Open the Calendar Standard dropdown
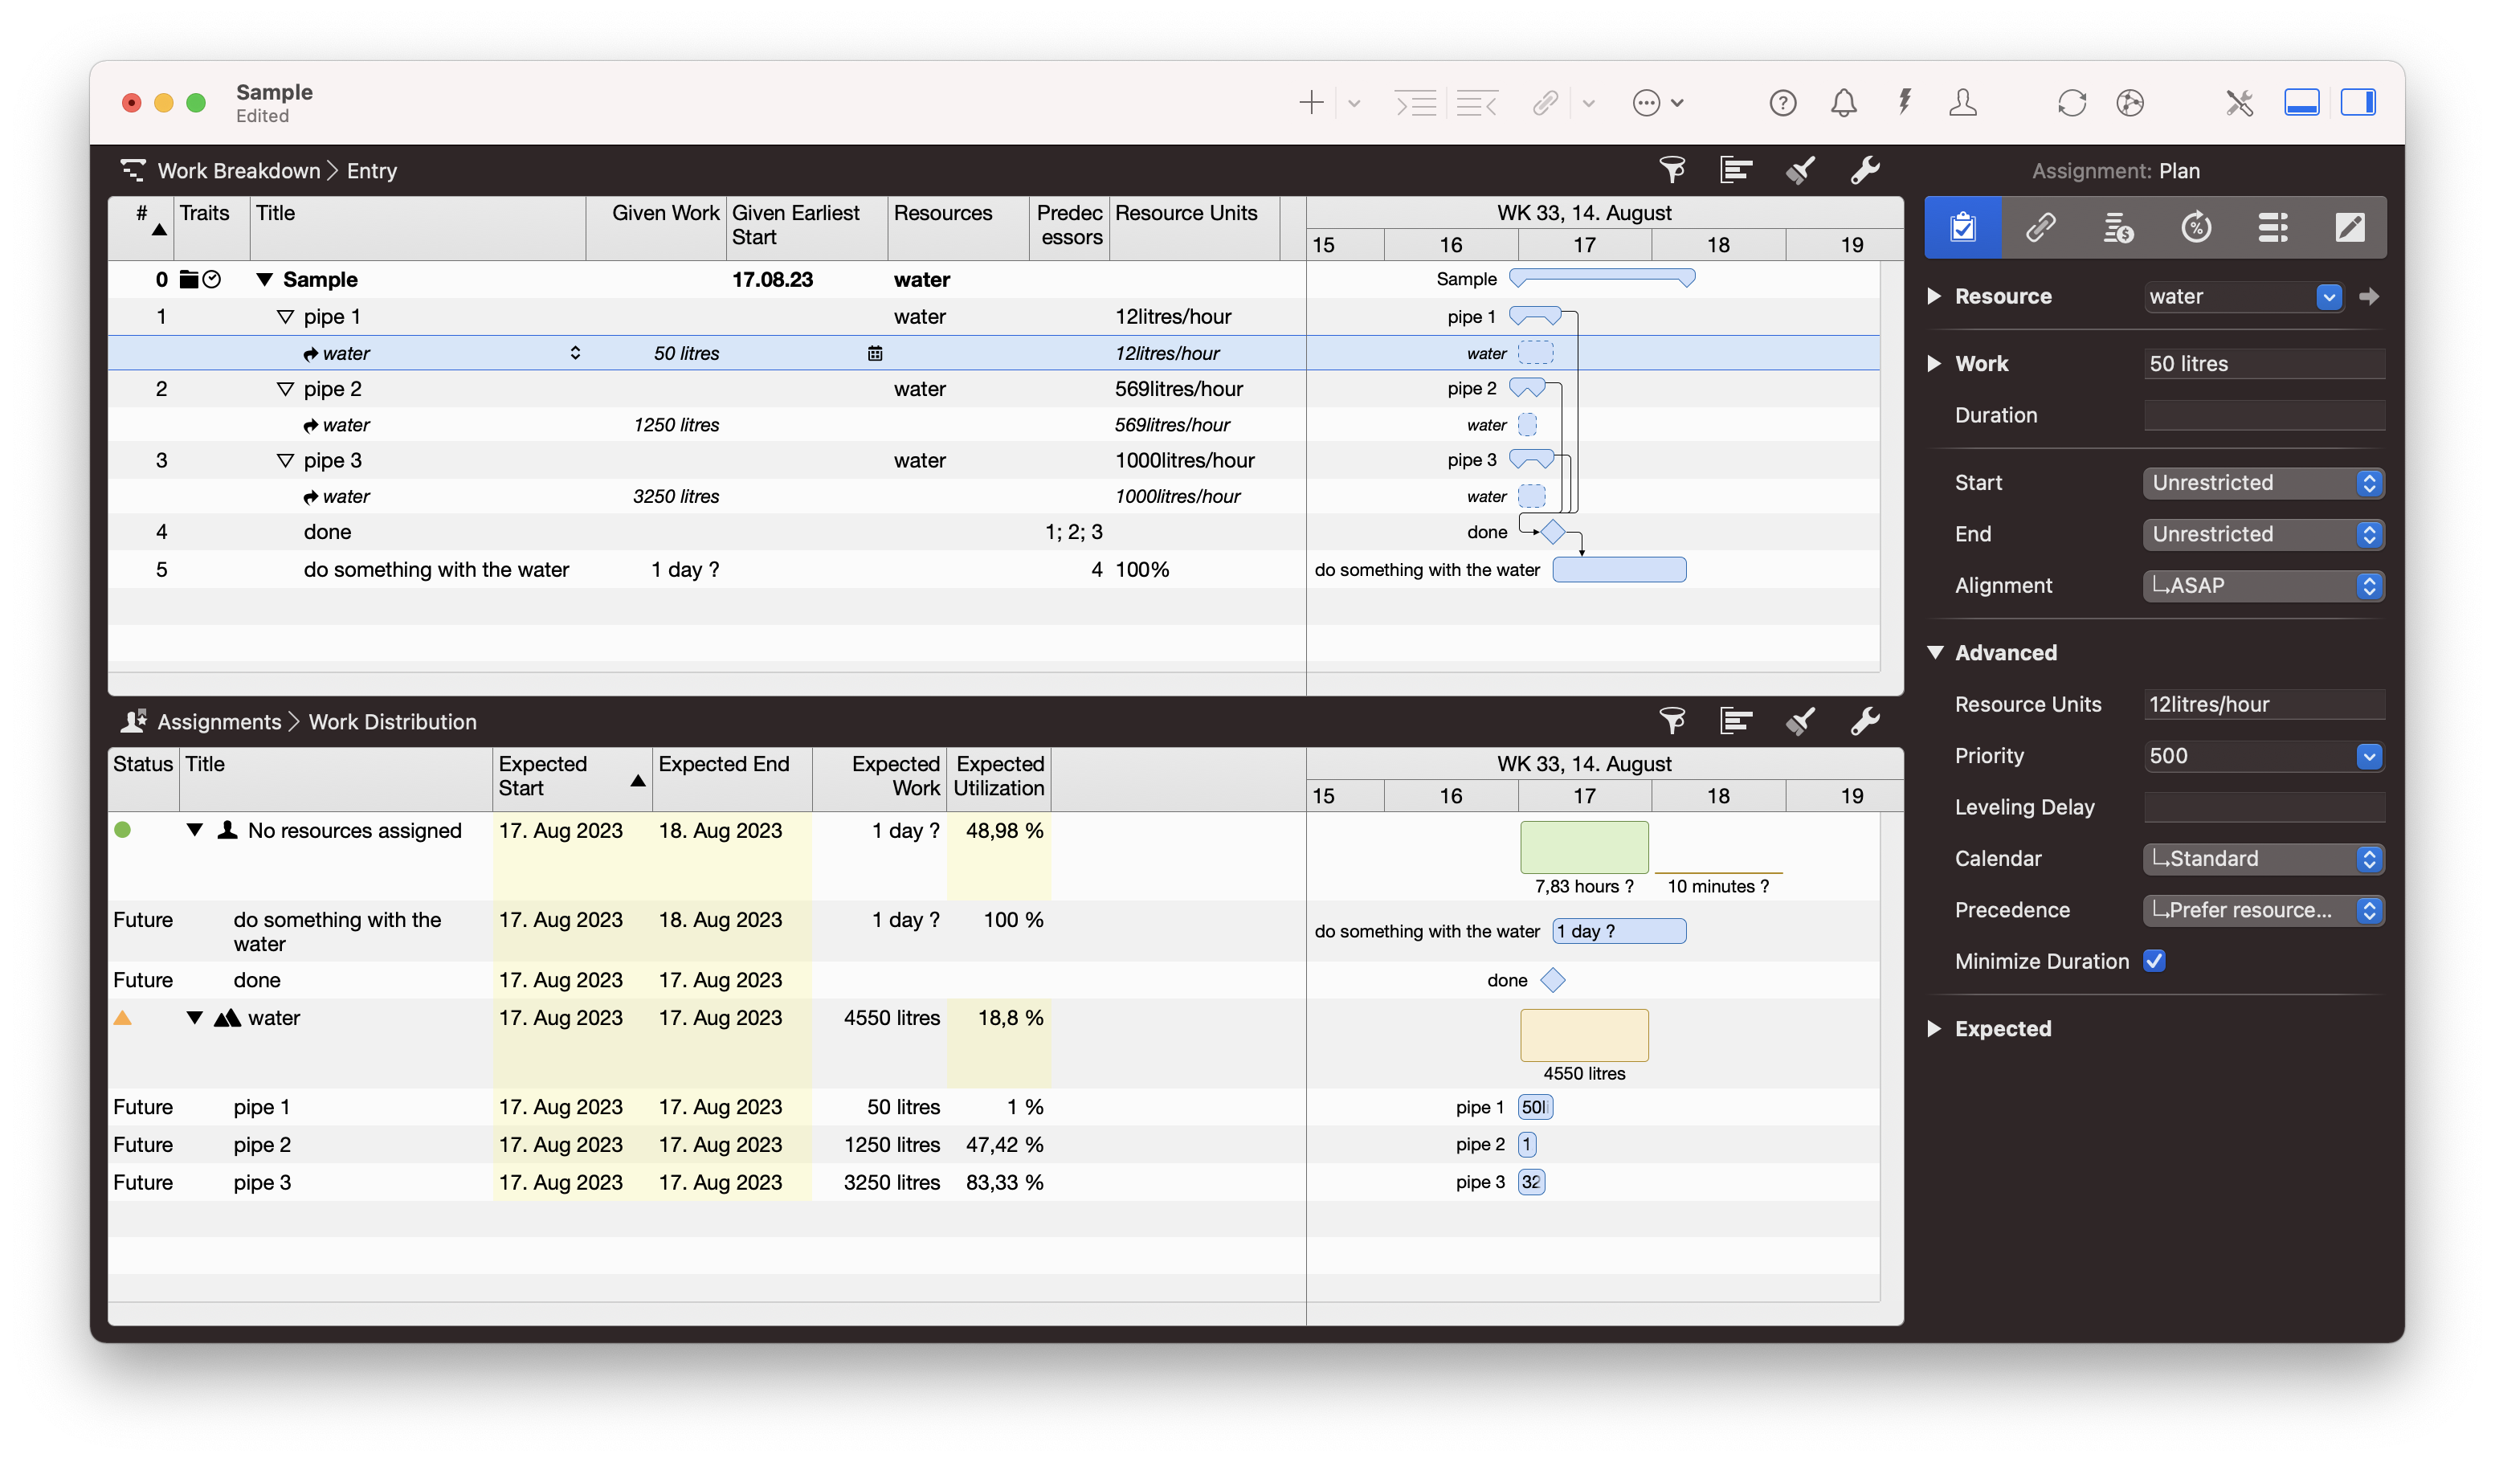 pos(2264,860)
